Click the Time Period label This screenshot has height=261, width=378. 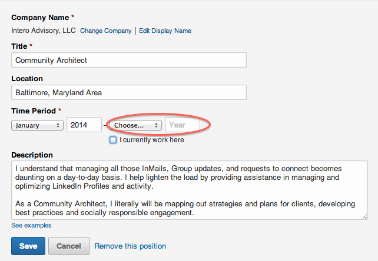tap(34, 111)
